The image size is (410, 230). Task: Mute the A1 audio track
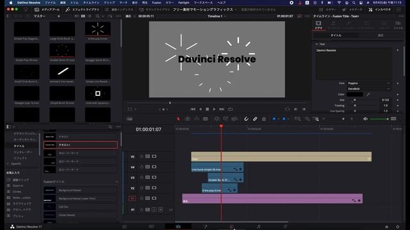[160, 210]
